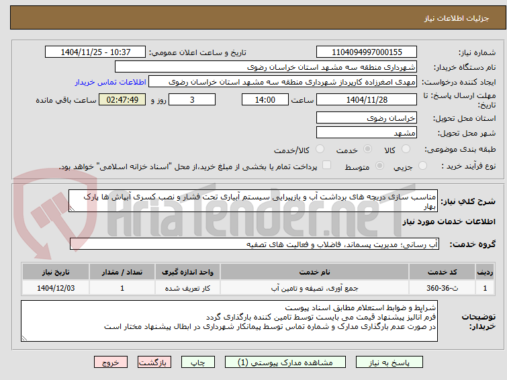
Task: Select the کالا radio button
Action: tap(406, 149)
